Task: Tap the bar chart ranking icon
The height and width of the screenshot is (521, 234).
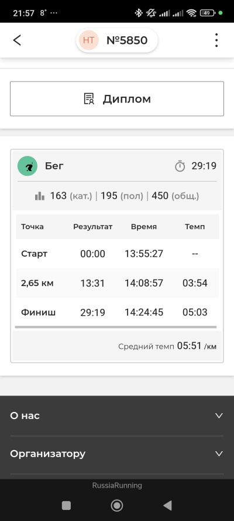Action: [x=40, y=196]
